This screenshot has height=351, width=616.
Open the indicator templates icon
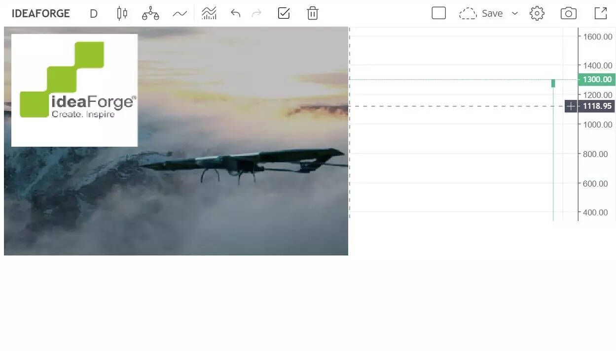click(209, 13)
